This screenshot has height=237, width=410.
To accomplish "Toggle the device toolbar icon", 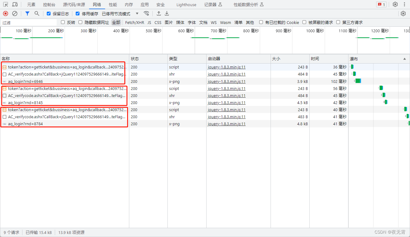I will [x=15, y=5].
